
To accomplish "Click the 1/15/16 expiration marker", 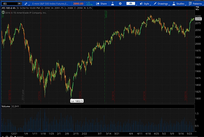I will tap(39, 96).
